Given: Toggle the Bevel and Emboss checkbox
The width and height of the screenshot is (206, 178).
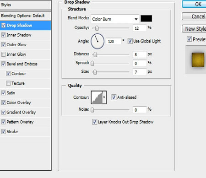Looking at the screenshot, I should point(3,64).
